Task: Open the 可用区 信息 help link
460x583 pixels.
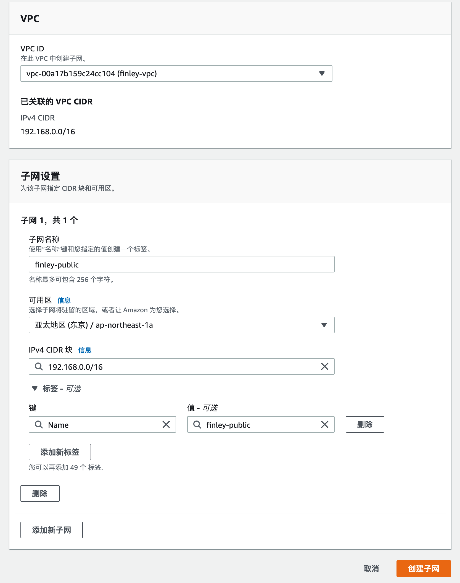Action: pyautogui.click(x=64, y=300)
